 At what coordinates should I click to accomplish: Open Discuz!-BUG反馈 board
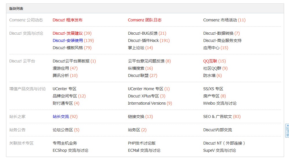[x=143, y=33]
